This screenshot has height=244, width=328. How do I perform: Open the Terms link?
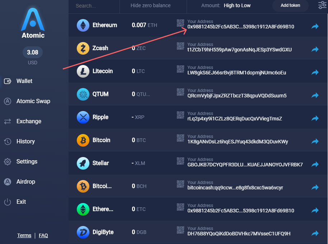coord(24,235)
